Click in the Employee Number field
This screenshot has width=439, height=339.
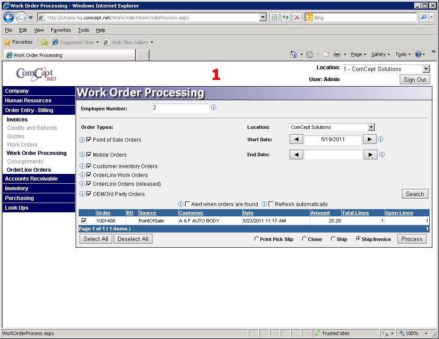point(180,108)
